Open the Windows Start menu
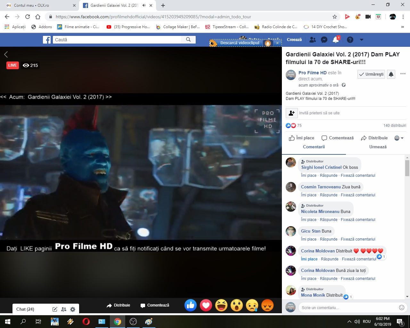 (x=8, y=322)
